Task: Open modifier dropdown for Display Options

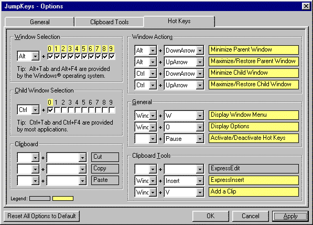Action: click(x=153, y=127)
